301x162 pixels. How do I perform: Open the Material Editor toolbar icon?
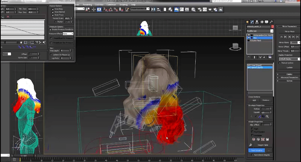click(x=193, y=9)
